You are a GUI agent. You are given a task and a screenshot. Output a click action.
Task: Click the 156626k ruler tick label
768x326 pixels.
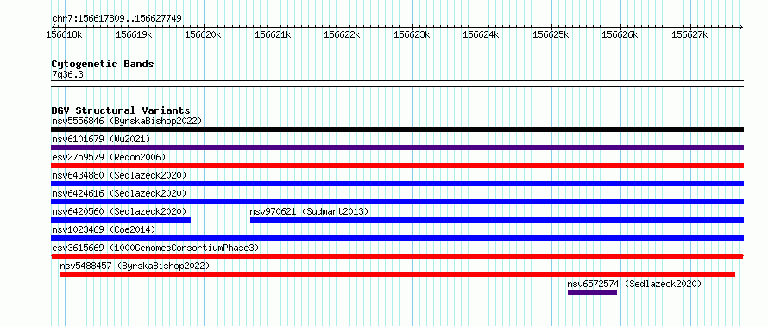pos(620,34)
